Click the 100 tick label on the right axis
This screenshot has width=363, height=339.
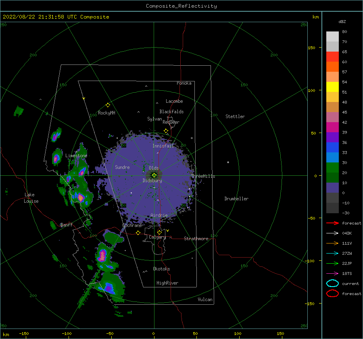pos(311,90)
